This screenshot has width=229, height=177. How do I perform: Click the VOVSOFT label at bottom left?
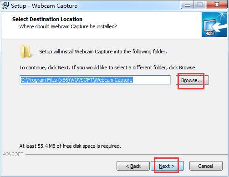[13, 154]
